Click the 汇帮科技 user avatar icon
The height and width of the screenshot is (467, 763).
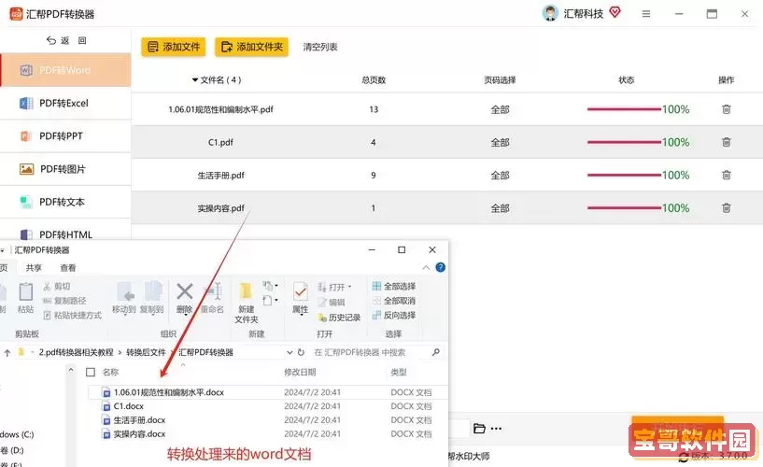[x=550, y=13]
